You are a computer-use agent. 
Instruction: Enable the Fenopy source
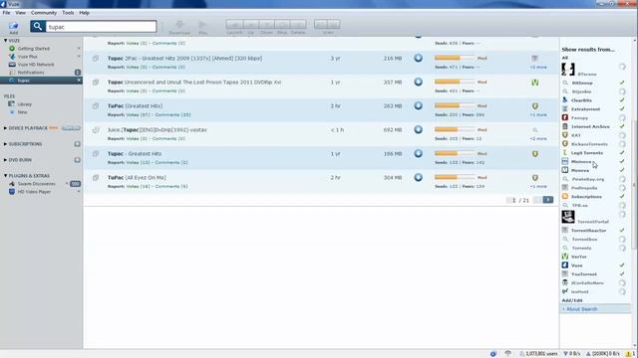(x=622, y=117)
